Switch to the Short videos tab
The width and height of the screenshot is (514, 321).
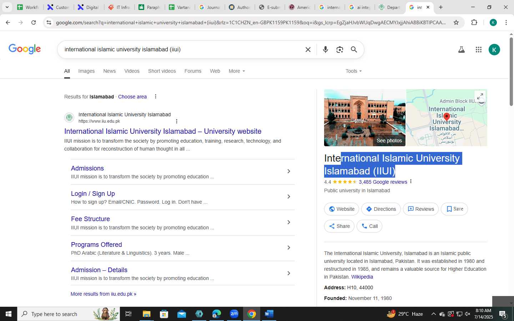click(162, 71)
